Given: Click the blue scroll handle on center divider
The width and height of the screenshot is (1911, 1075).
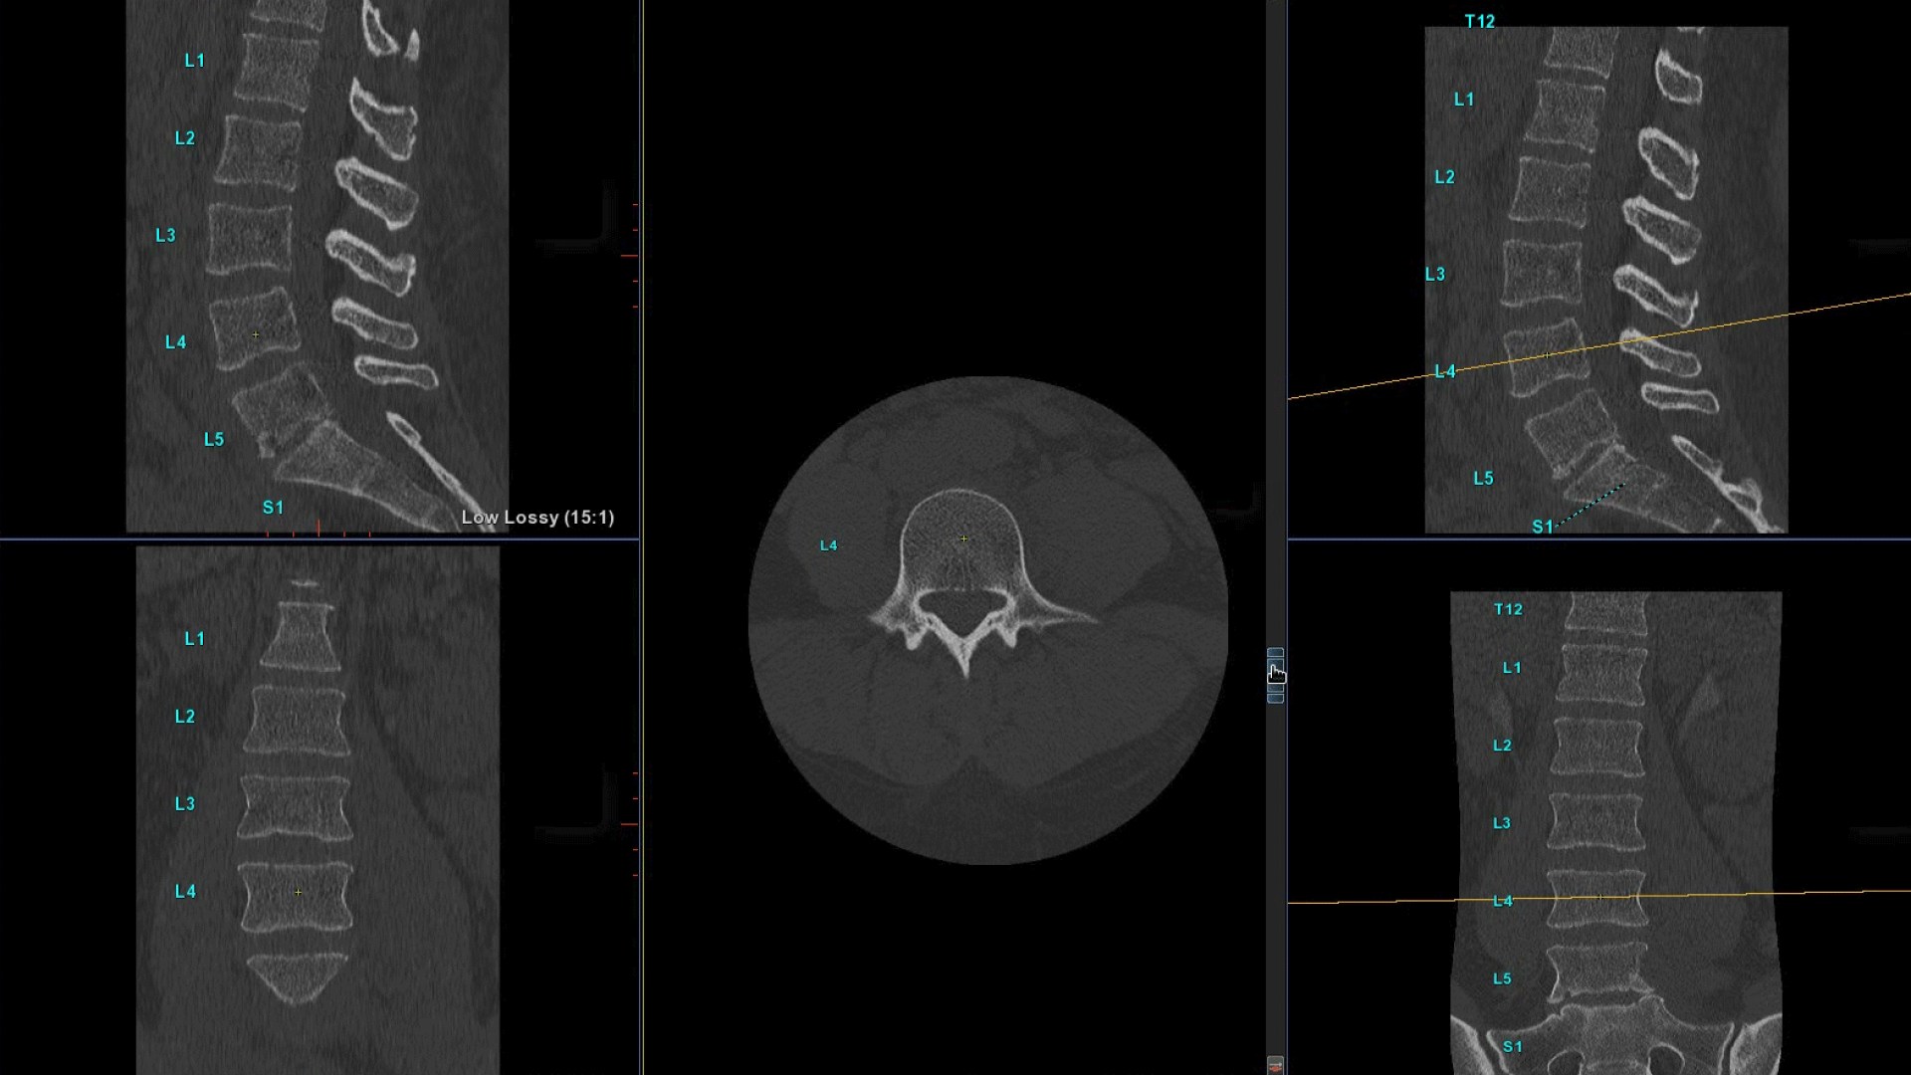Looking at the screenshot, I should (x=1275, y=676).
